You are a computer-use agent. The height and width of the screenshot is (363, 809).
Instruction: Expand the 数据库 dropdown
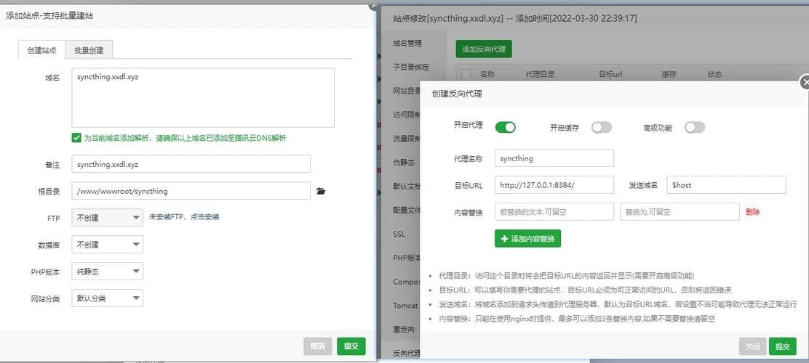108,245
